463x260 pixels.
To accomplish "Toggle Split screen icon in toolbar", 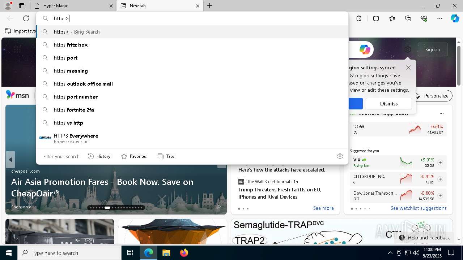I will [x=376, y=18].
